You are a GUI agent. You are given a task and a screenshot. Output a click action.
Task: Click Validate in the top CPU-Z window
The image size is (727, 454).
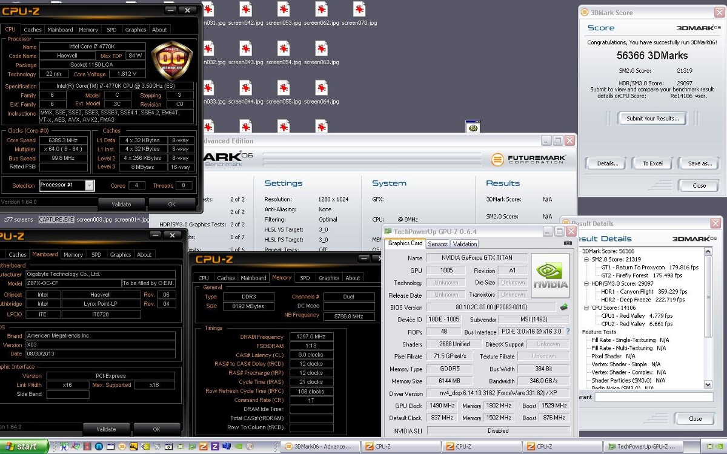(x=121, y=204)
